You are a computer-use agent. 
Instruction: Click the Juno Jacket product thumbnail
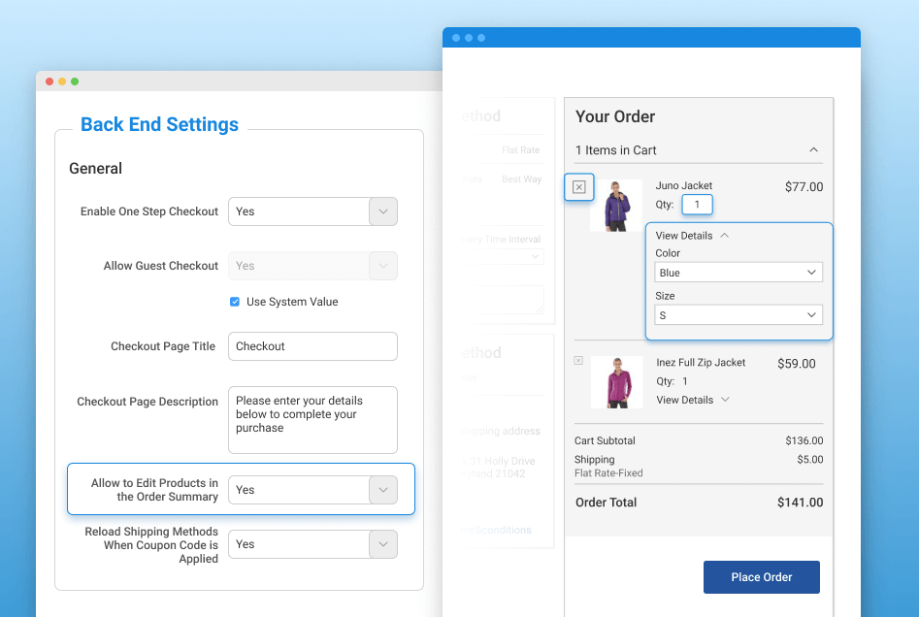[618, 205]
